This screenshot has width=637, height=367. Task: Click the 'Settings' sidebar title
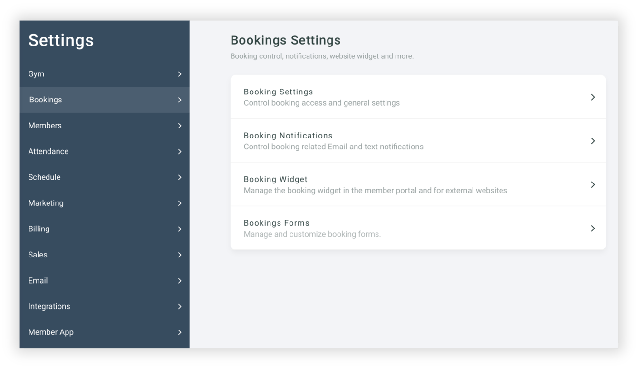[61, 40]
